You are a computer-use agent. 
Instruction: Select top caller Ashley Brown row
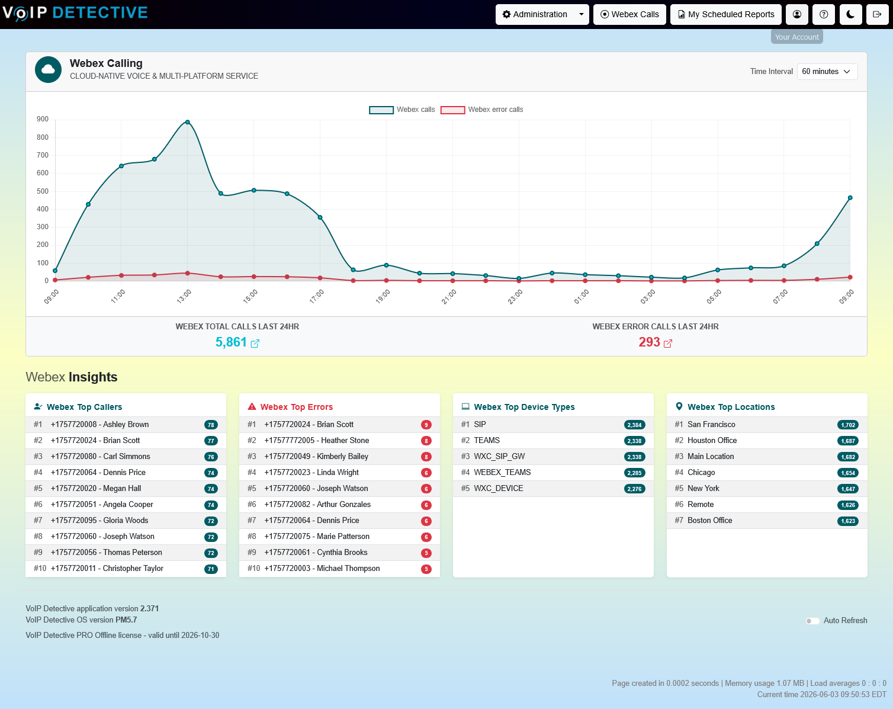point(126,425)
